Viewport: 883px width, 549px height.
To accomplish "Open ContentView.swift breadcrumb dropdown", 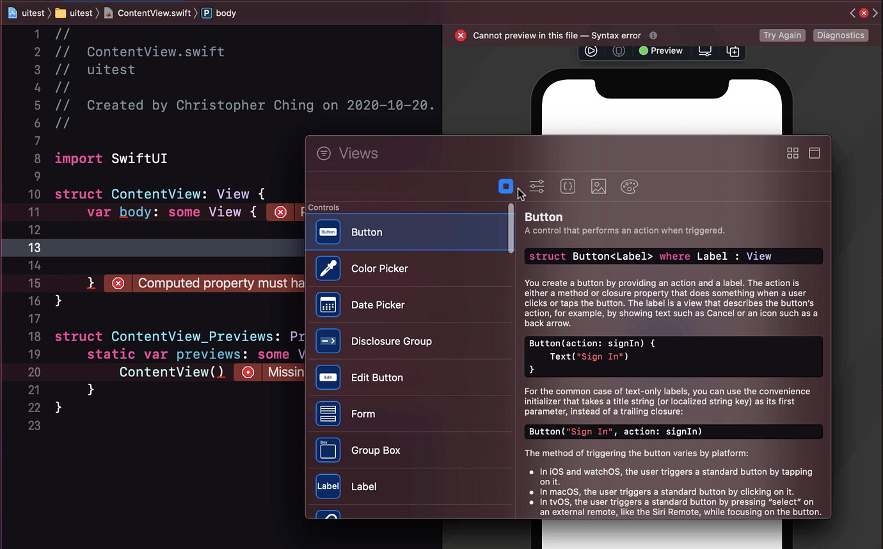I will point(154,13).
